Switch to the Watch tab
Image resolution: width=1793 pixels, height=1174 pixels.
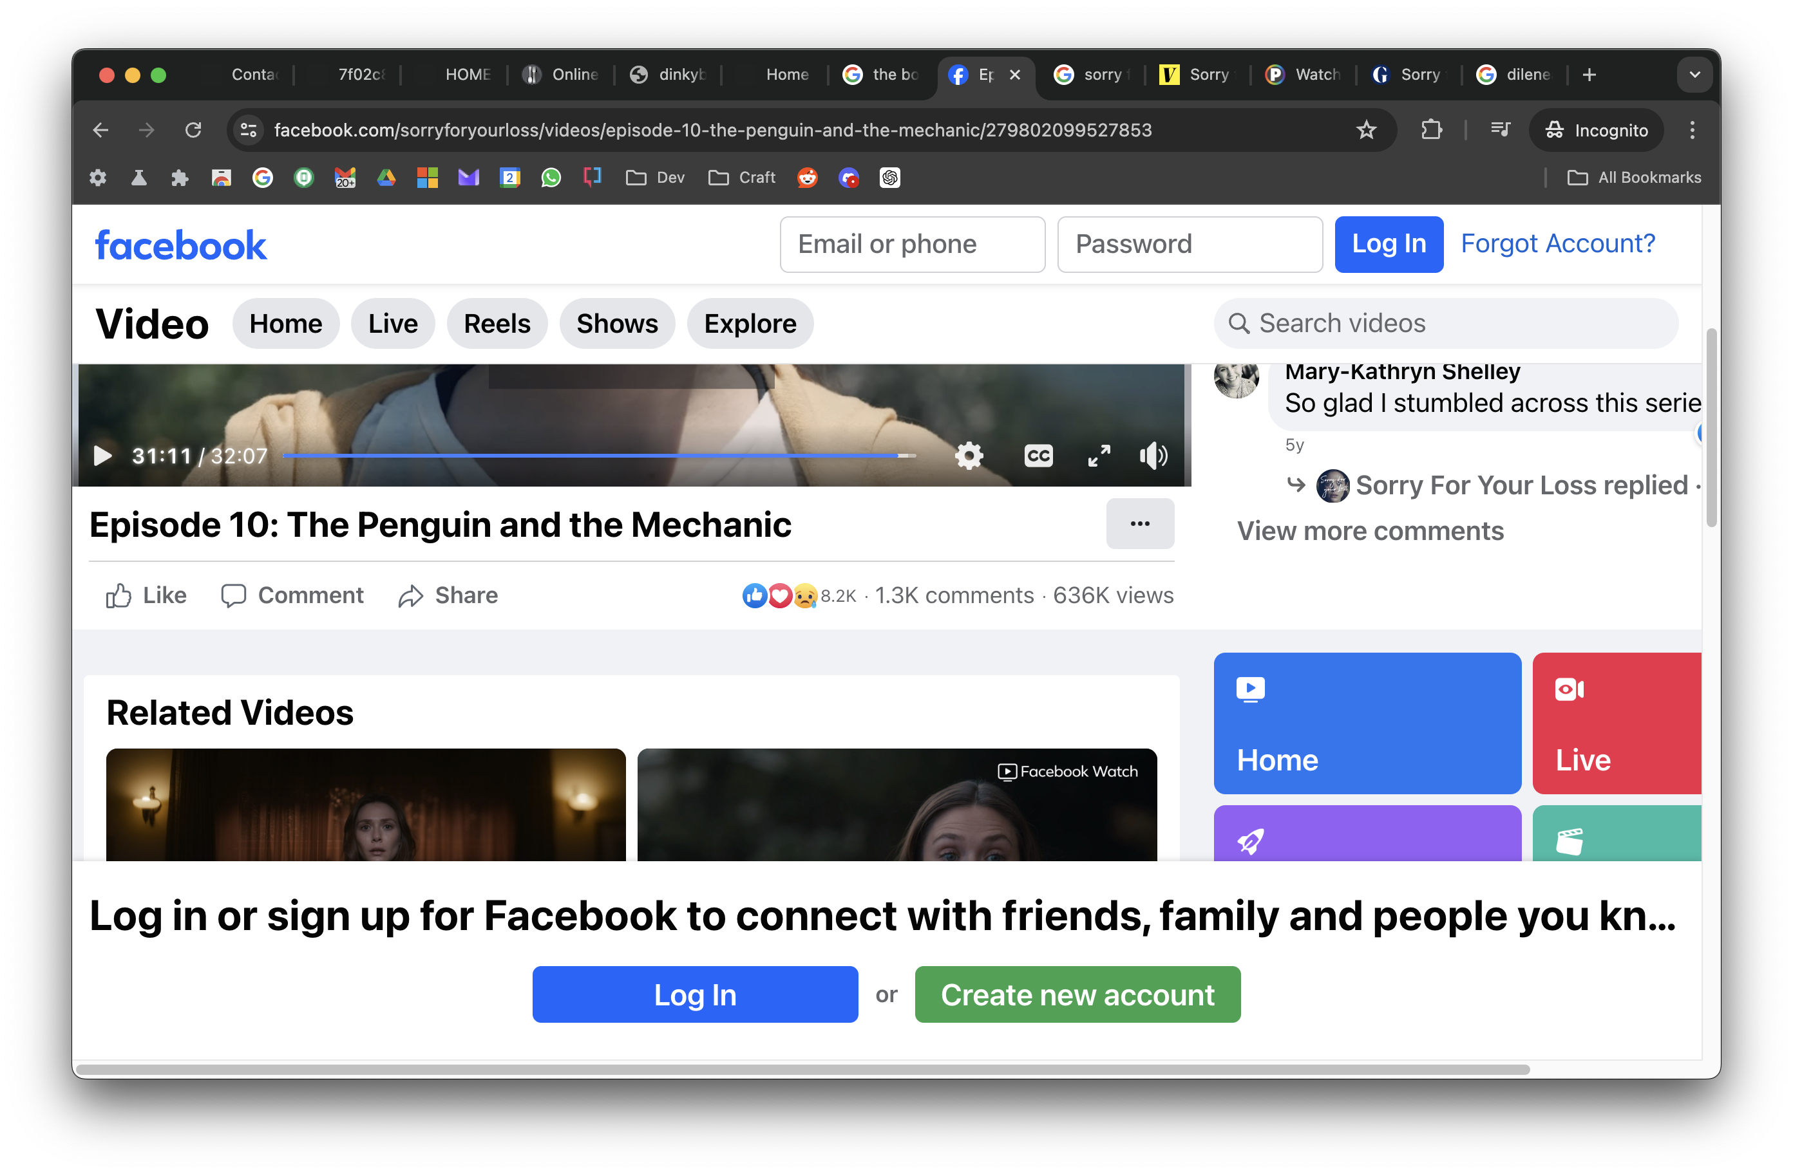tap(1302, 75)
